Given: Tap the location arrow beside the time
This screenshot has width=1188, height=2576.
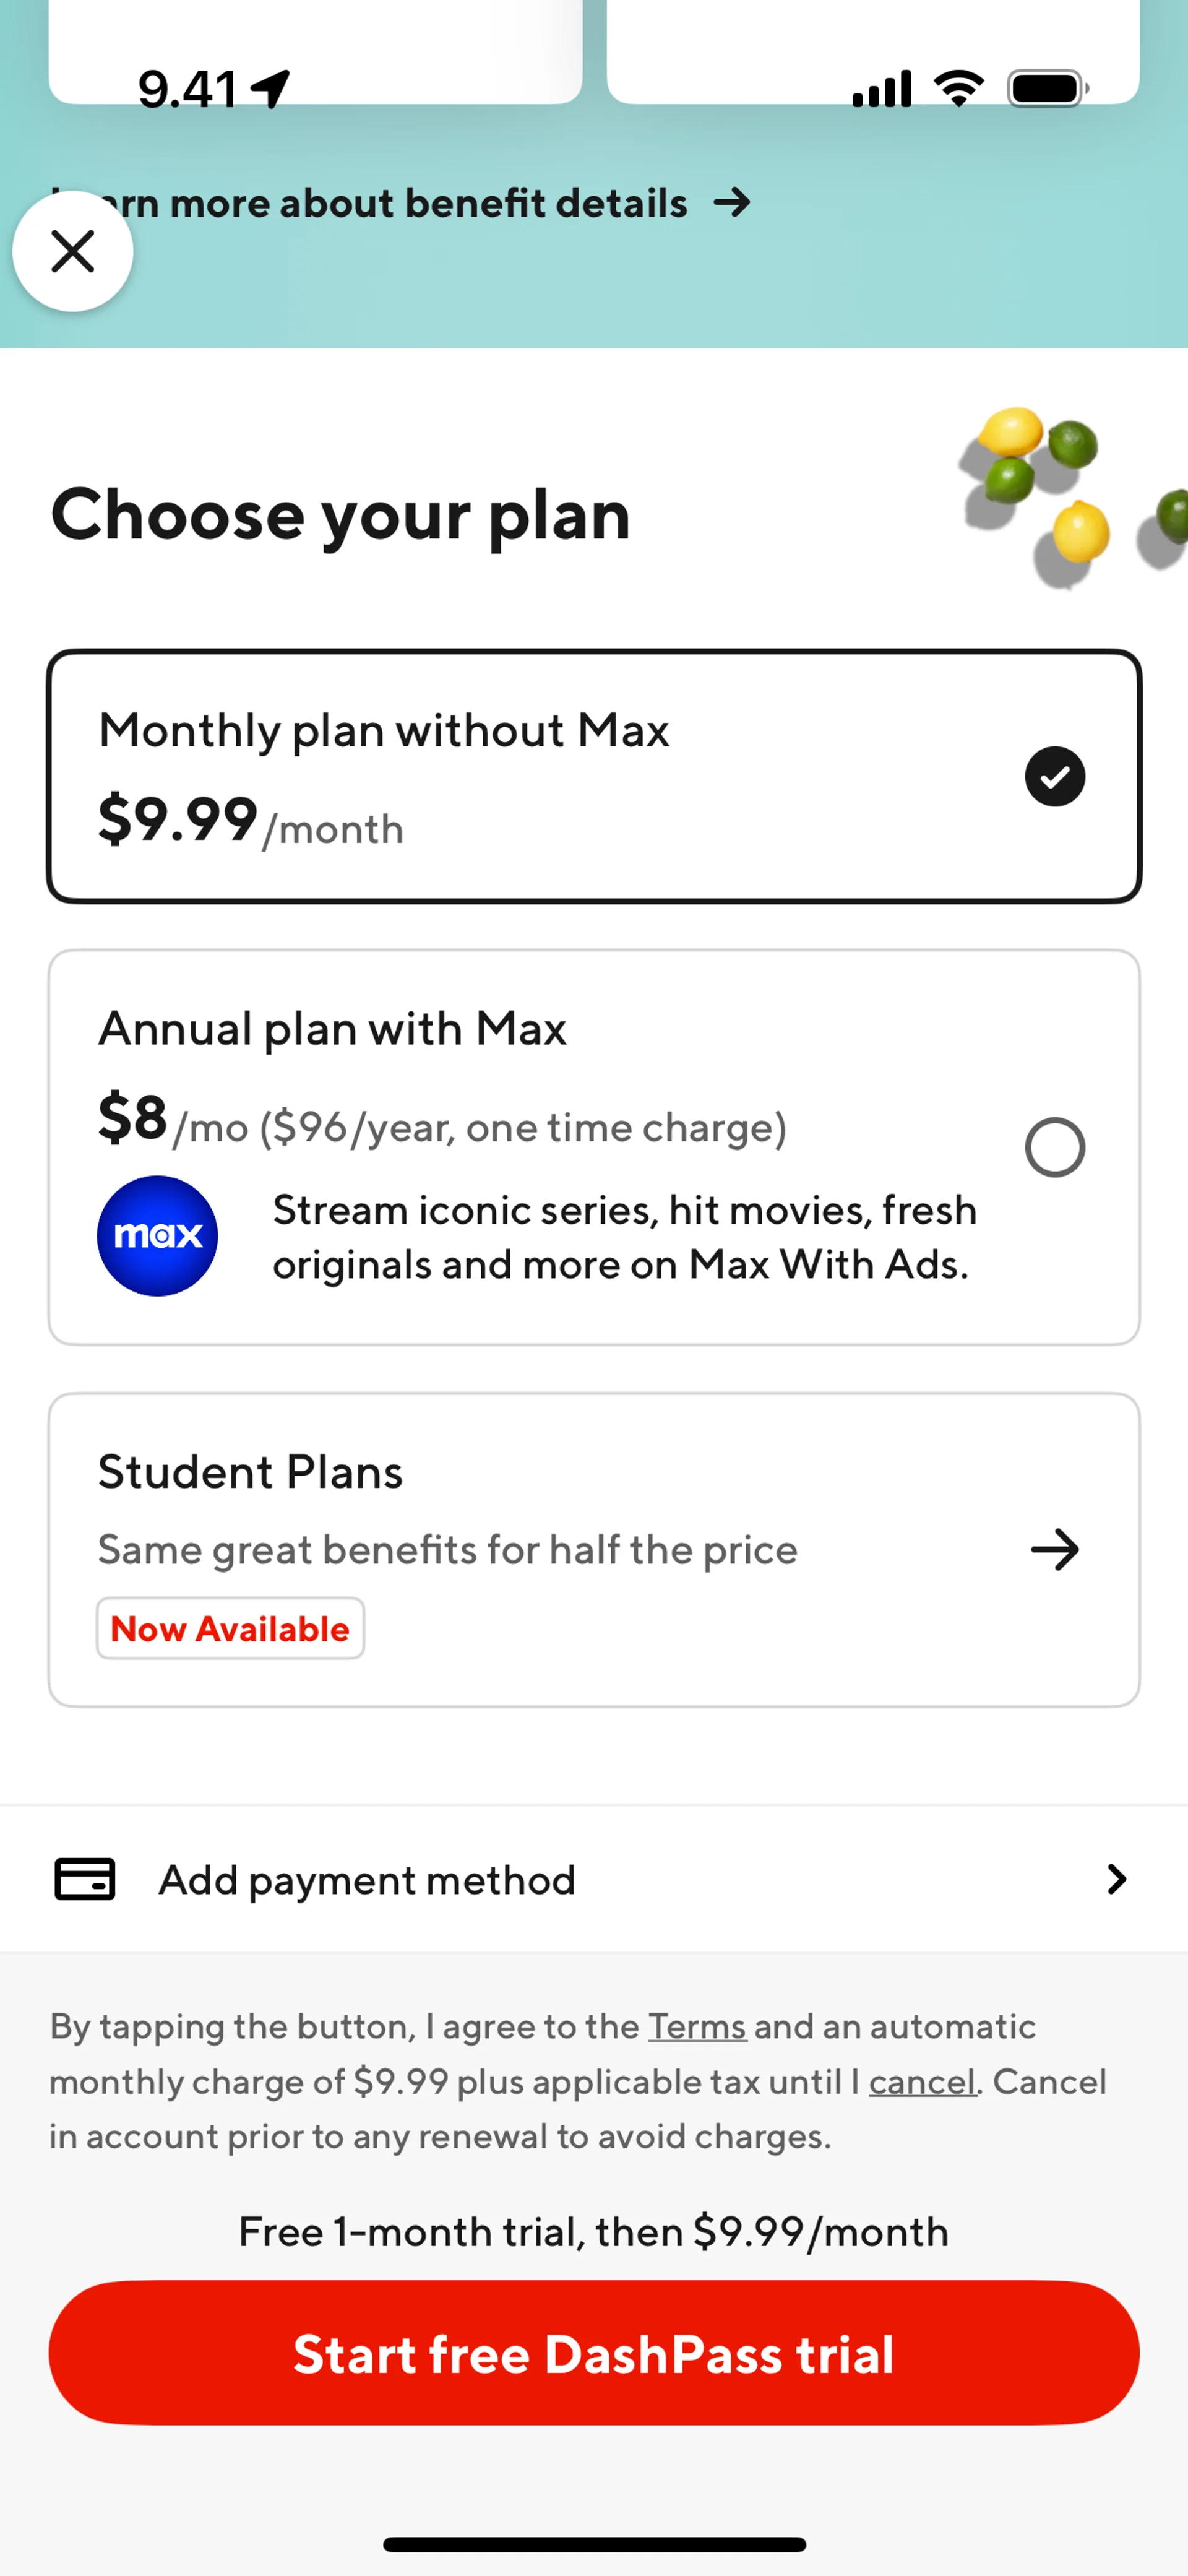Looking at the screenshot, I should click(x=271, y=89).
